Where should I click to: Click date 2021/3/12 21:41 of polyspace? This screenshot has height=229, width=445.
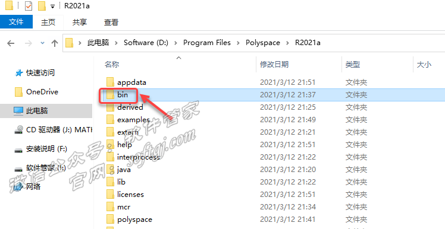[288, 220]
